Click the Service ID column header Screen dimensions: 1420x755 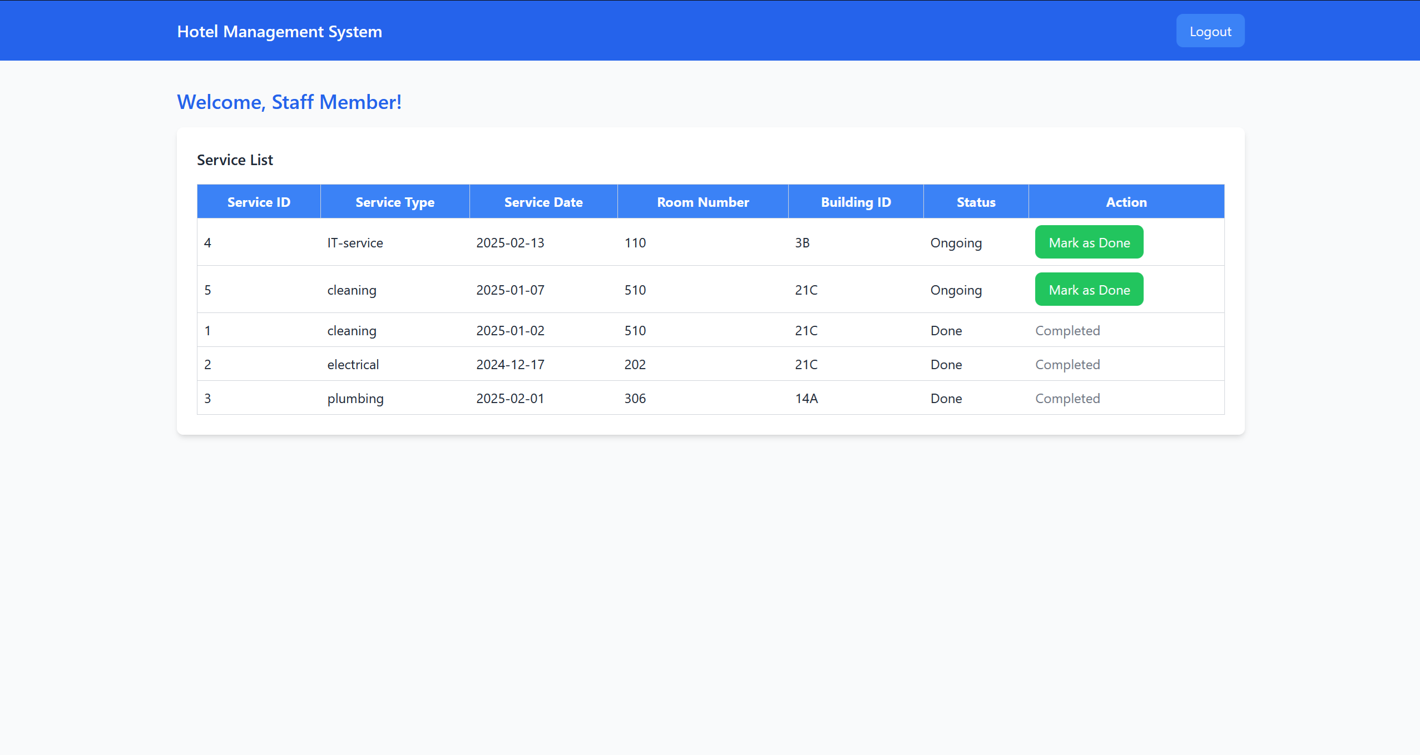tap(259, 202)
